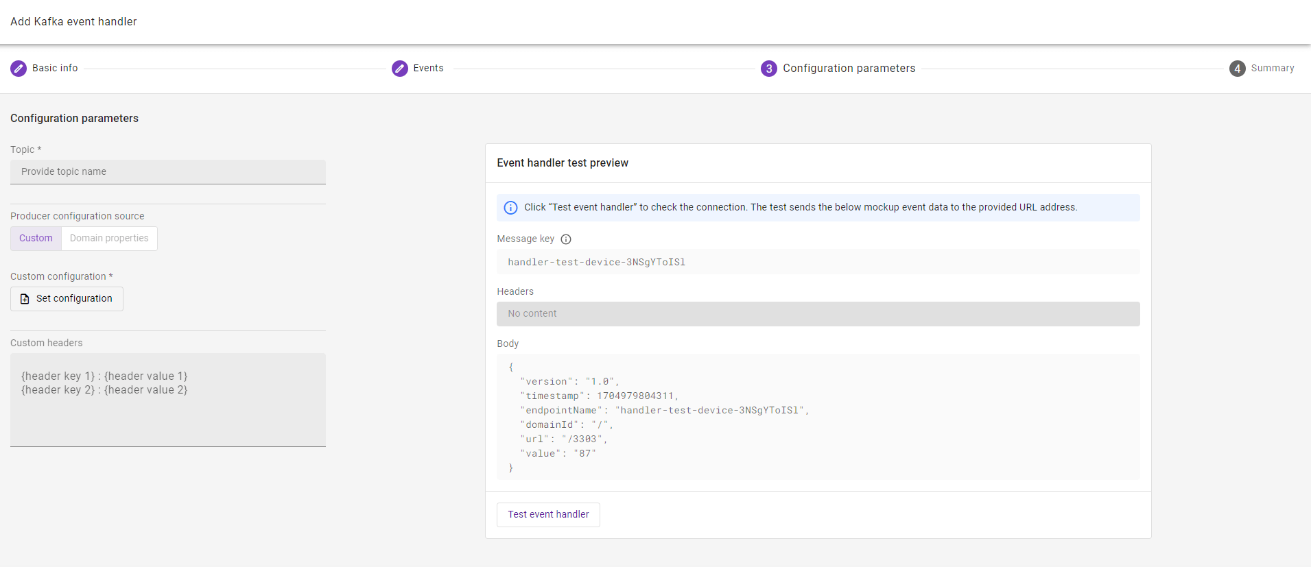Click the Configuration parameters section heading
Viewport: 1311px width, 567px height.
(x=74, y=119)
